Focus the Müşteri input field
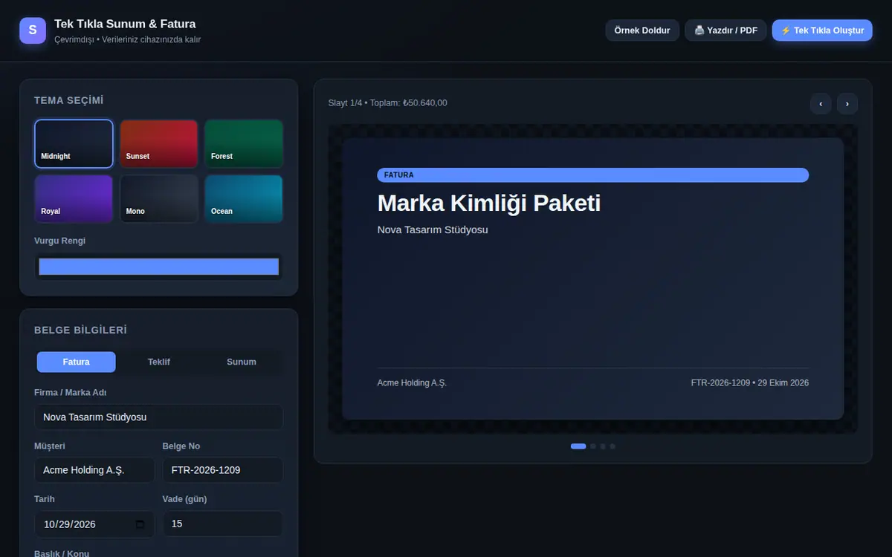The width and height of the screenshot is (892, 557). pyautogui.click(x=94, y=470)
